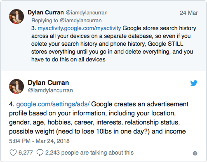Click 2,243 people are talking about this
Screen dimensions: 207x162
coord(89,153)
